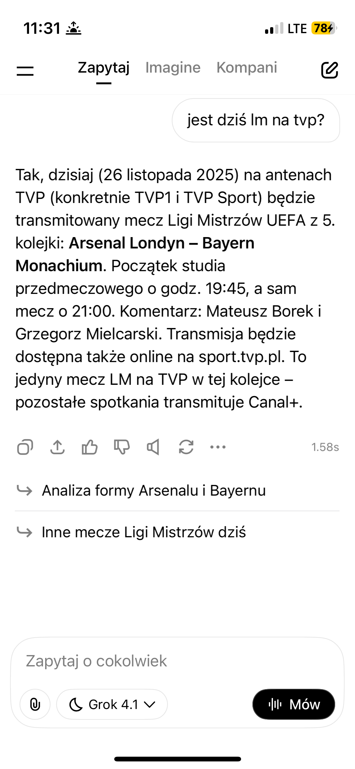Switch to the Imagine tab
The image size is (355, 769).
point(173,68)
